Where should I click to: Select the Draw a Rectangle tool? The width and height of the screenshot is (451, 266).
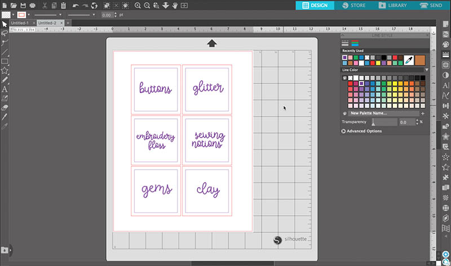[x=5, y=61]
